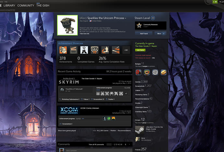Open the Inventory Items 123 link
Image resolution: width=224 pixels, height=152 pixels.
point(143,111)
